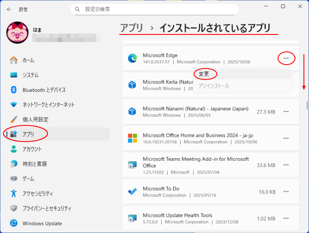Click the Microsoft To Do checkmark icon

[132, 191]
